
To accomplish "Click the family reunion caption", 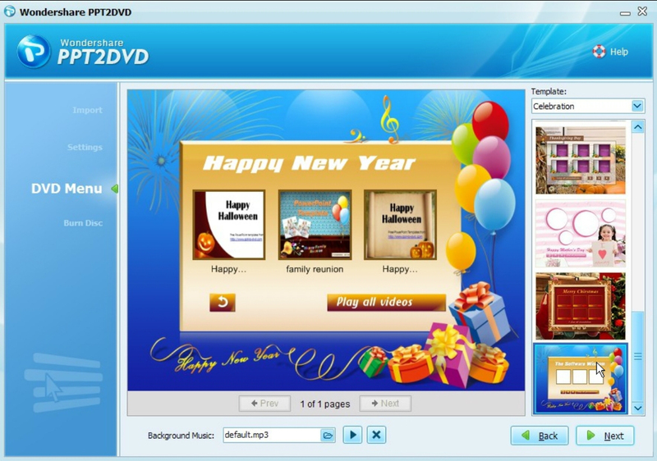I will 315,269.
